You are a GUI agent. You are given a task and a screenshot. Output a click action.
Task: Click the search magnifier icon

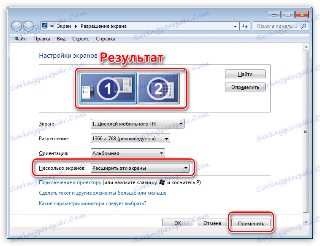[304, 26]
